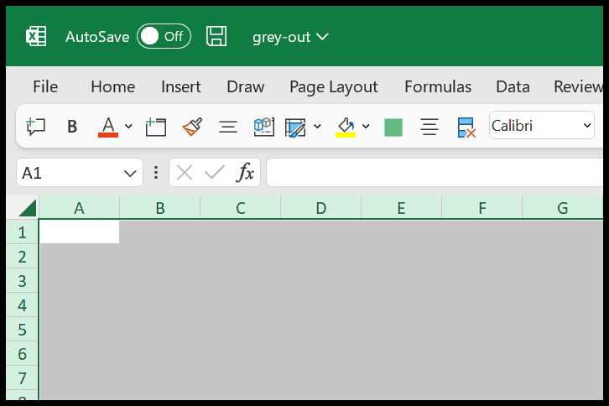Click the Clear Filter icon with red X
The height and width of the screenshot is (406, 609).
466,127
